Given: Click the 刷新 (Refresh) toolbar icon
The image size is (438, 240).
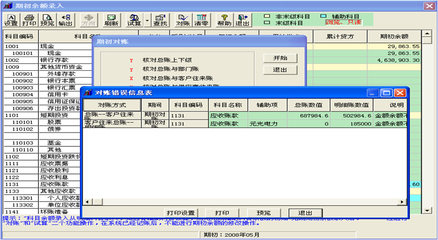Looking at the screenshot, I should (x=111, y=20).
